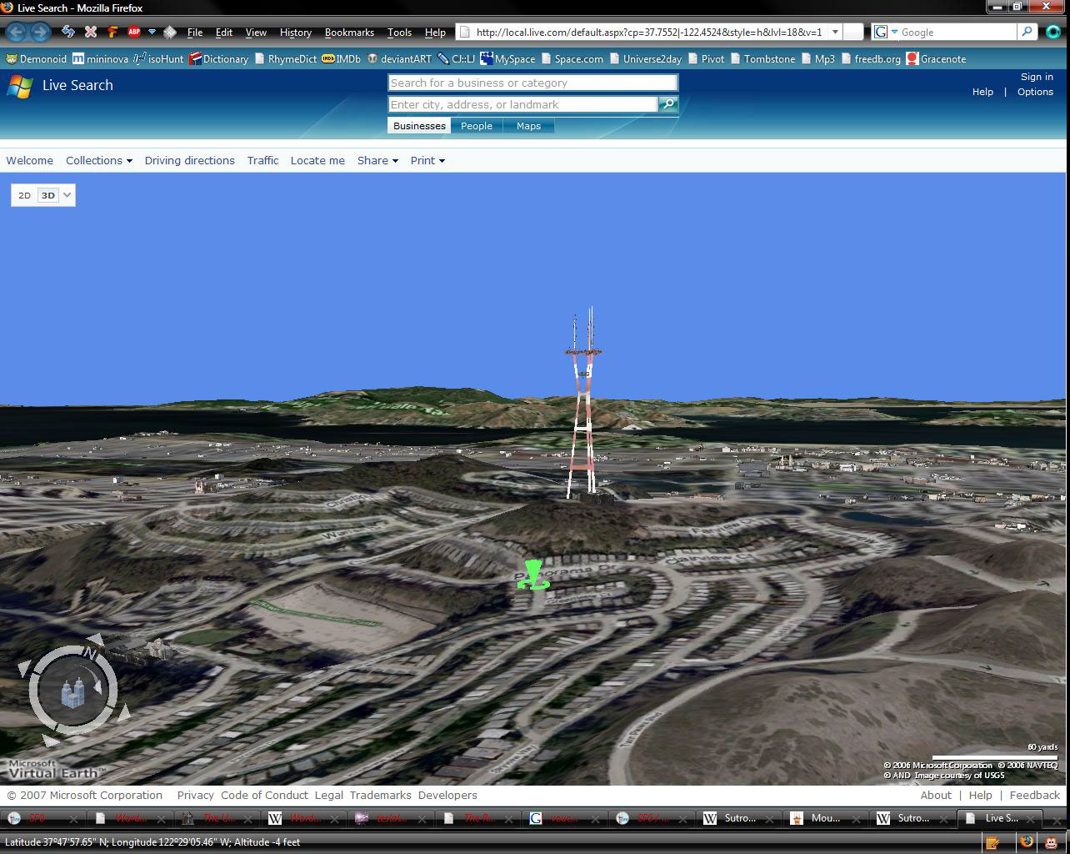Open the Bookmarks menu
Screen dimensions: 1070x854
coord(348,33)
